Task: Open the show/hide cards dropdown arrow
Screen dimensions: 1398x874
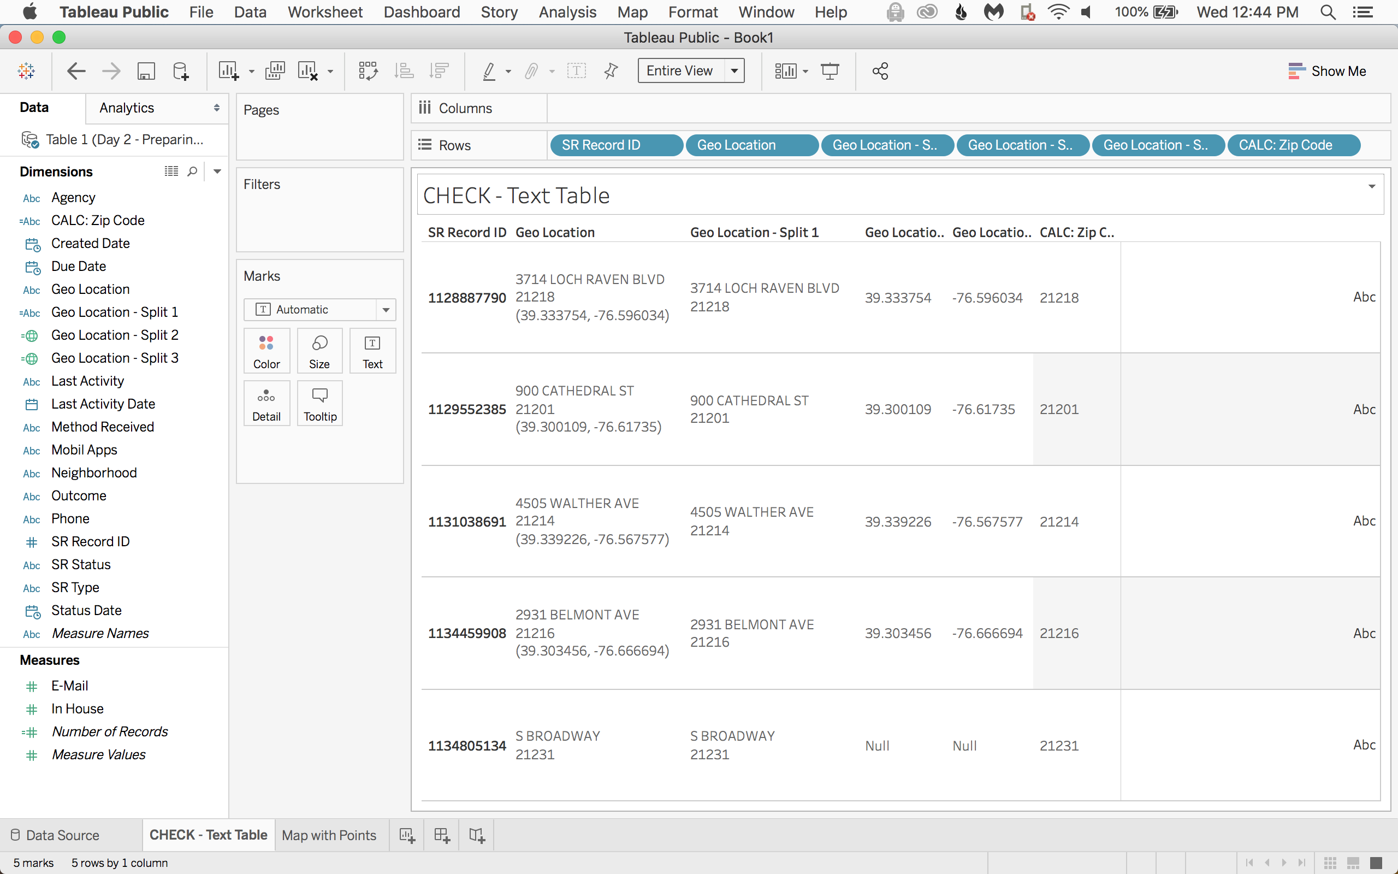Action: pyautogui.click(x=805, y=72)
